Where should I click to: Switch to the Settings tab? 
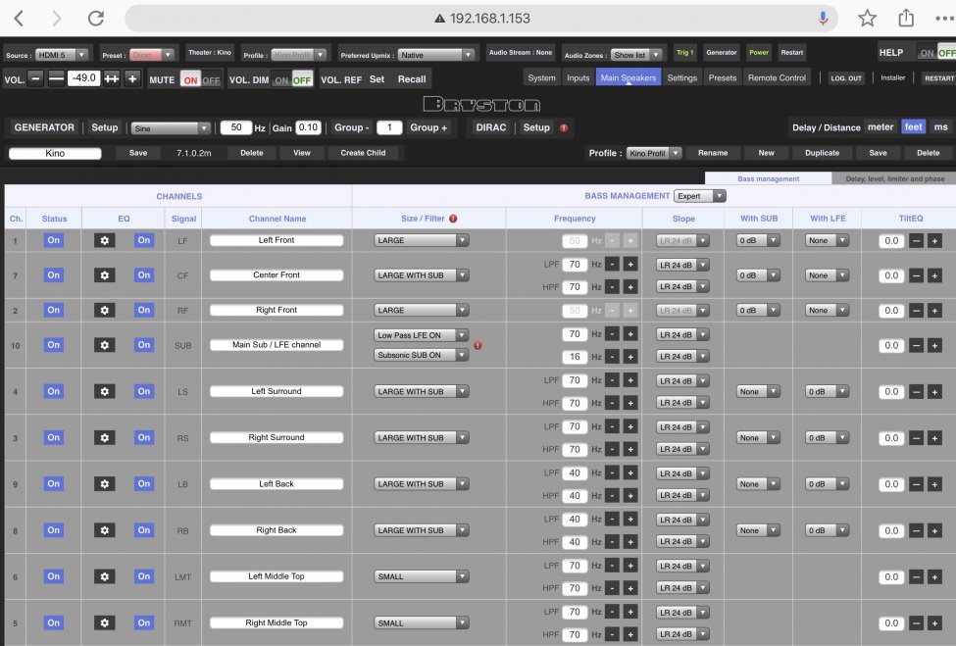681,78
